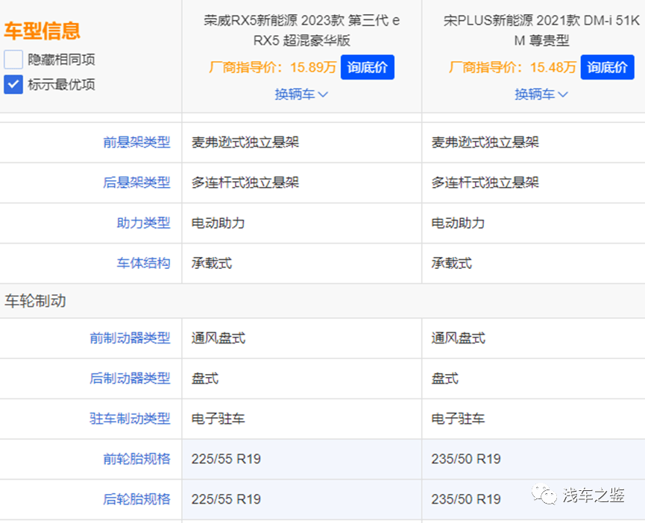Open the 宋PLUS新能源 2021款 DM-i model title
This screenshot has height=523, width=645.
point(541,31)
